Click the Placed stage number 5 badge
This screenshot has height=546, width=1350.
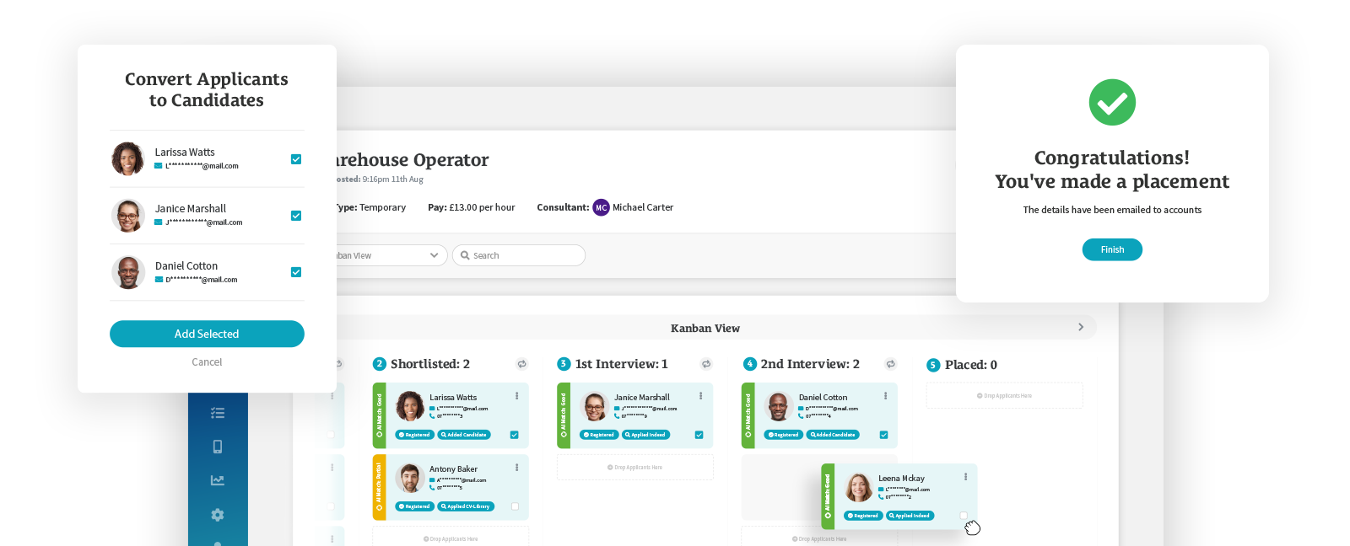(933, 365)
